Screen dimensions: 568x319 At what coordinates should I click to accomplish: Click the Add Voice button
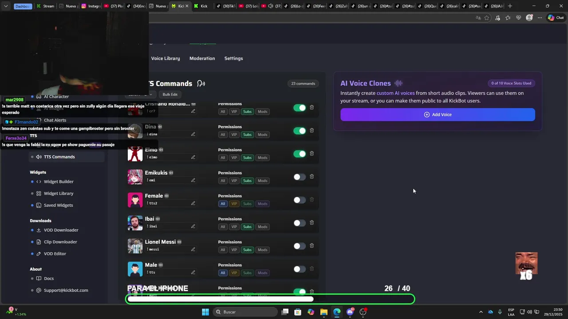point(438,114)
